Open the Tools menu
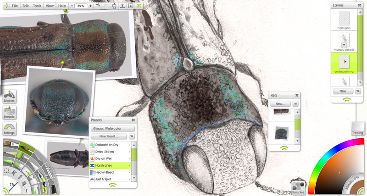This screenshot has height=196, width=367. pos(37,6)
